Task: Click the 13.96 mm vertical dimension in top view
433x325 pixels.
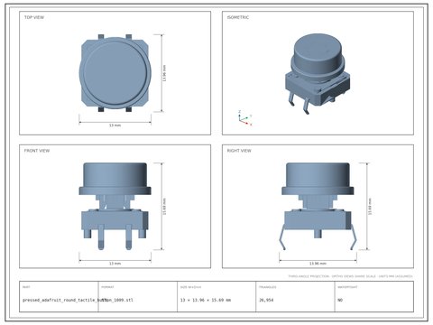Action: point(164,73)
